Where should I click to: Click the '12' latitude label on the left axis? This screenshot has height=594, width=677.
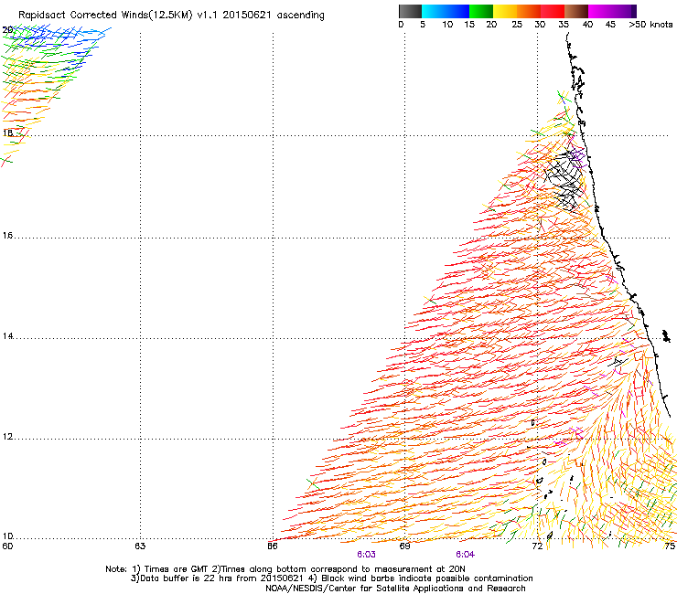tap(7, 437)
